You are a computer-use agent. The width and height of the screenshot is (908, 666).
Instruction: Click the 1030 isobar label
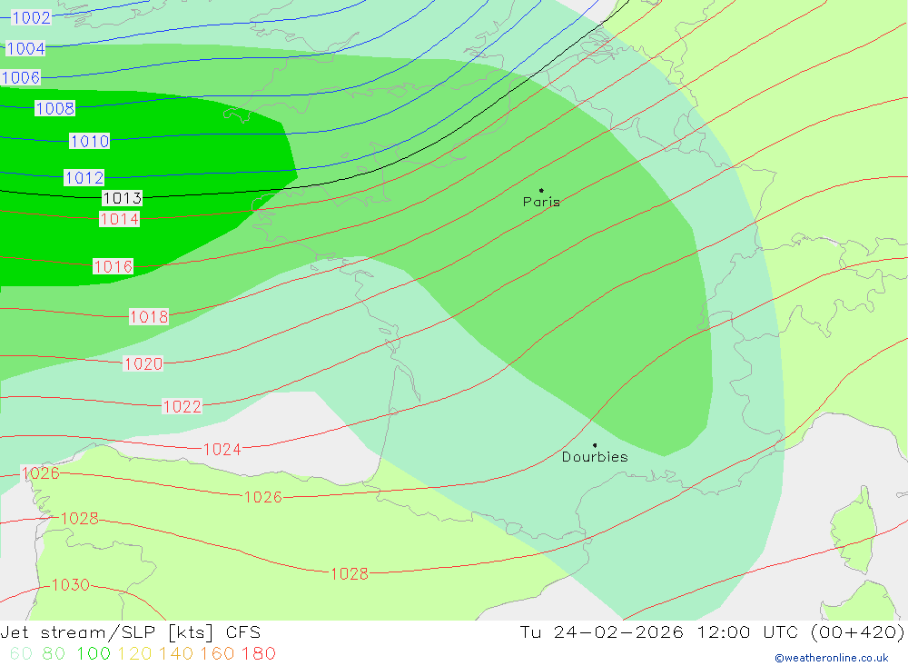point(71,585)
